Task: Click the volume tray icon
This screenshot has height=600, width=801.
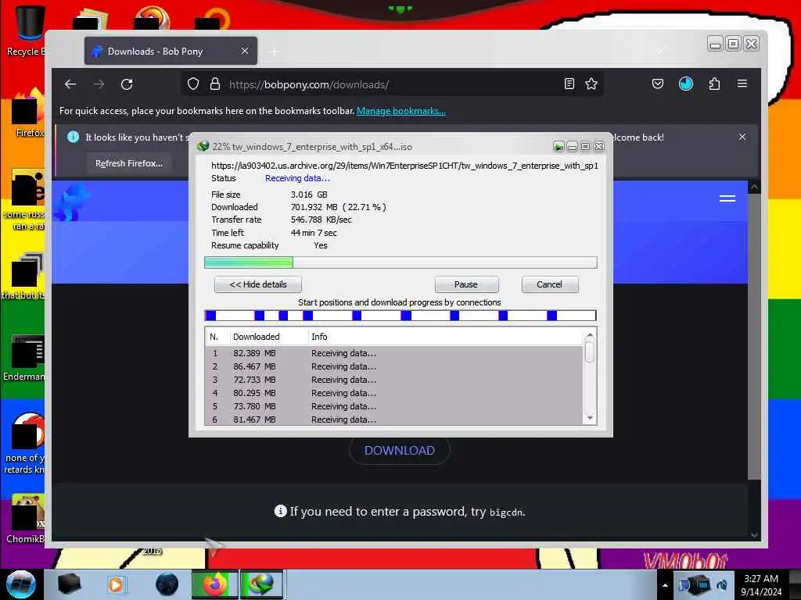Action: coord(722,585)
